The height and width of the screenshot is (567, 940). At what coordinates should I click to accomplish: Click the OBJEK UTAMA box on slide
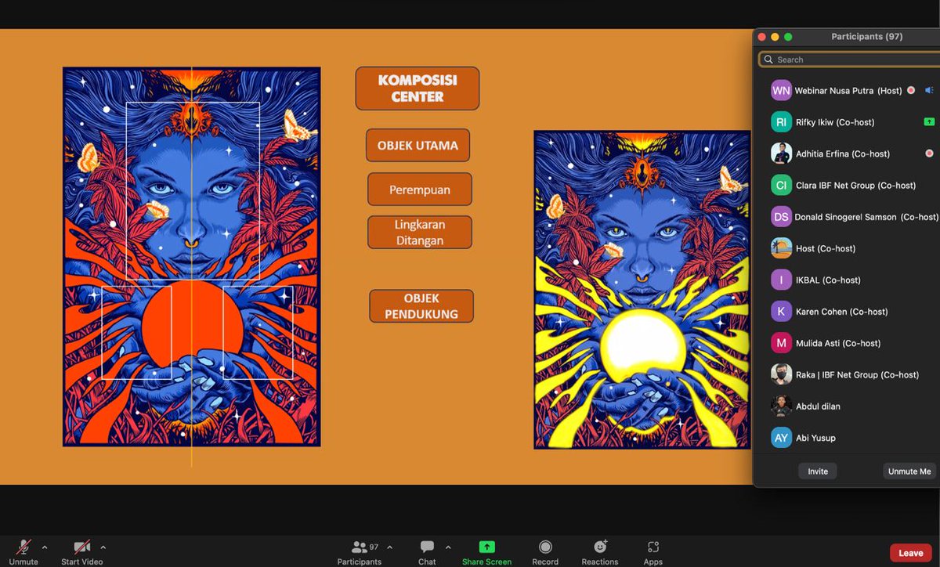(x=418, y=146)
